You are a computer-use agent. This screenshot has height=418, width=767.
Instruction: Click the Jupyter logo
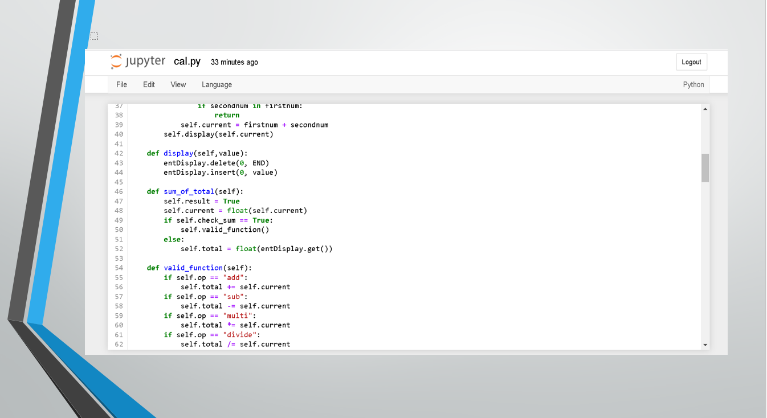(138, 62)
